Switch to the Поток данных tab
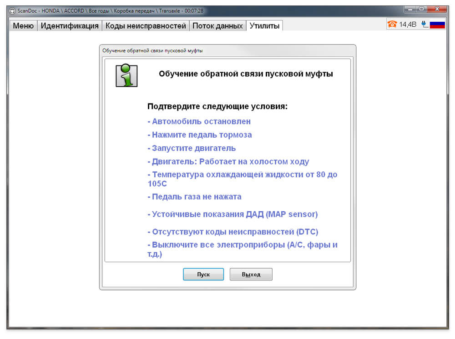This screenshot has height=339, width=455. click(x=217, y=26)
